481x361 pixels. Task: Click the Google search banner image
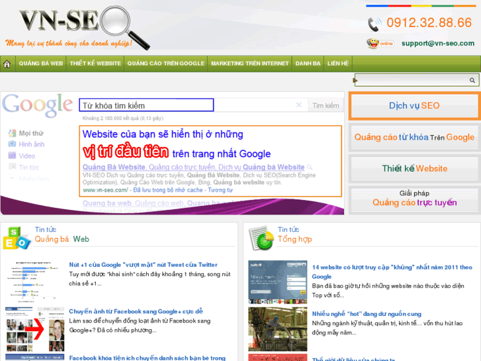coord(172,153)
